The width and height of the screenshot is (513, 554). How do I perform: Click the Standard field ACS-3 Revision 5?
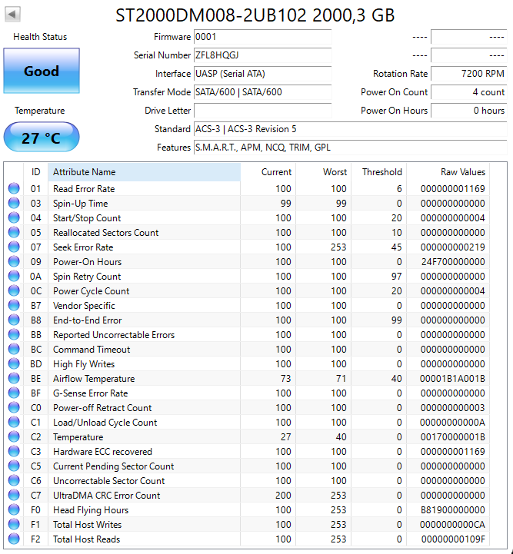coord(351,129)
